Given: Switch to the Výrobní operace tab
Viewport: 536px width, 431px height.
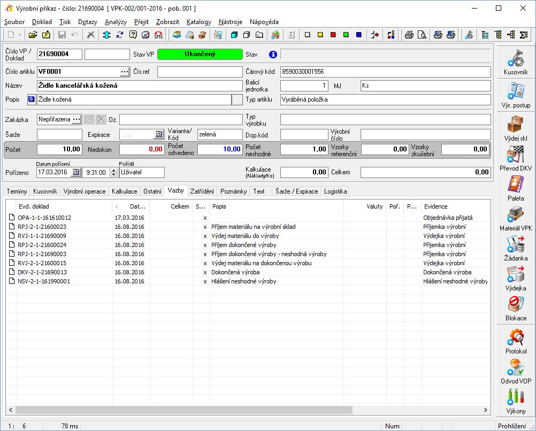Looking at the screenshot, I should tap(85, 191).
